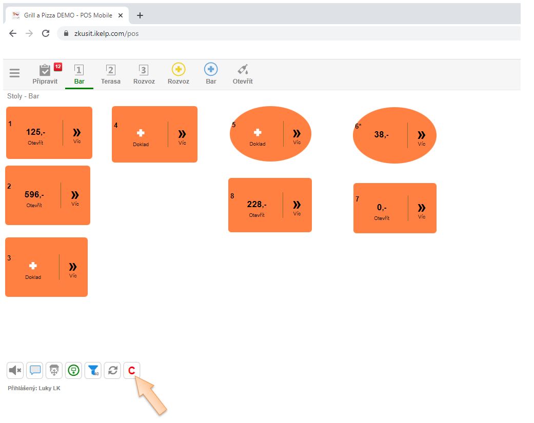
Task: Expand Víc options for table 6
Action: coord(421,137)
